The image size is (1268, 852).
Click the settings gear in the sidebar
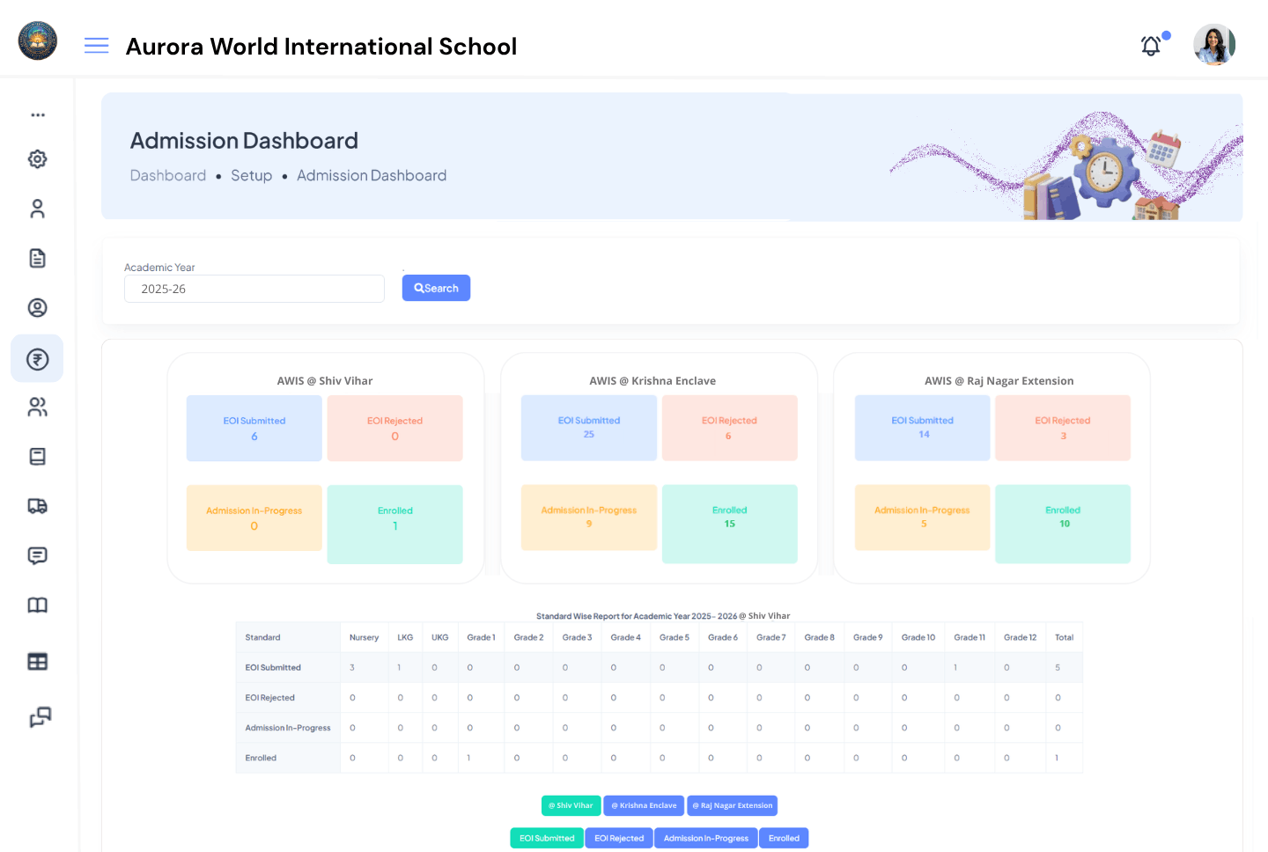(x=37, y=158)
